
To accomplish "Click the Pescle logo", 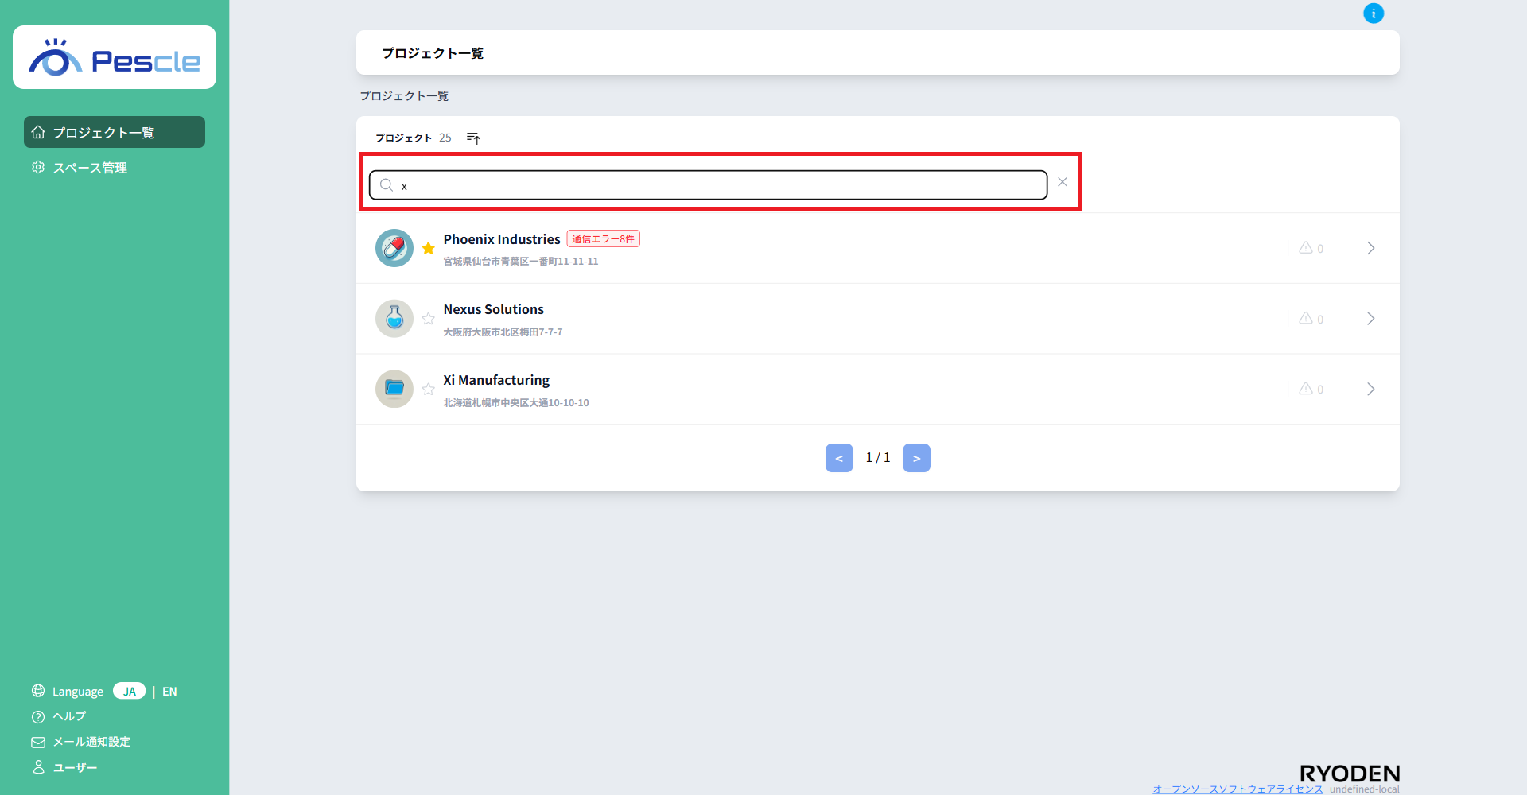I will pyautogui.click(x=115, y=57).
